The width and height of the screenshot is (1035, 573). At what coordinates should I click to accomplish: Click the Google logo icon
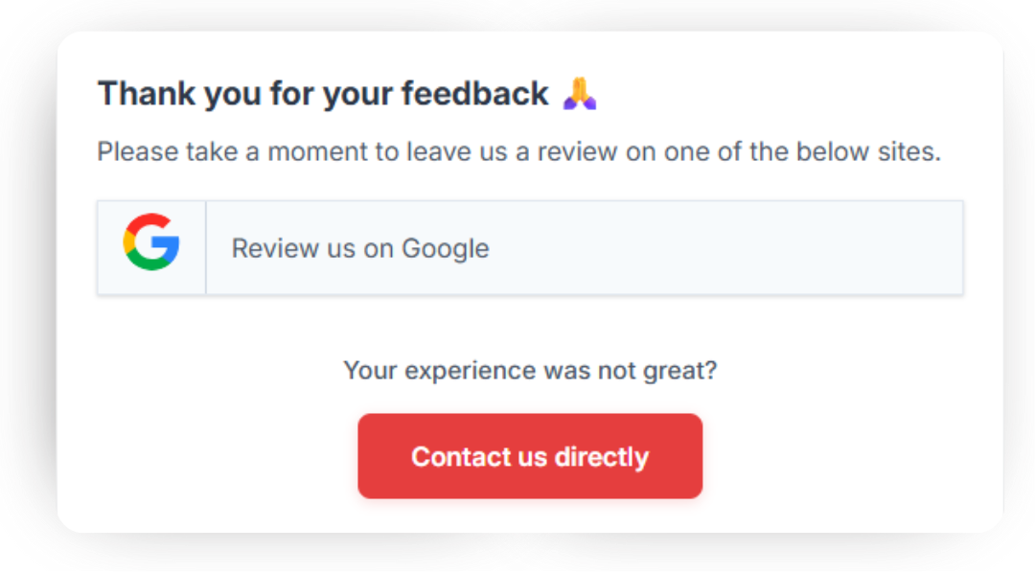click(x=151, y=242)
